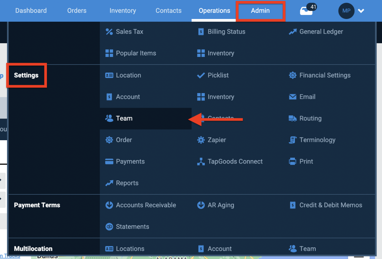Open Order settings
Viewport: 382px width, 259px height.
coord(124,140)
